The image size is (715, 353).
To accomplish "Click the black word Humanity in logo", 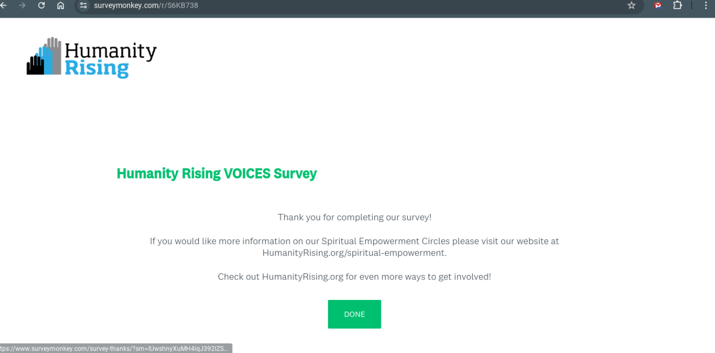I will 111,51.
